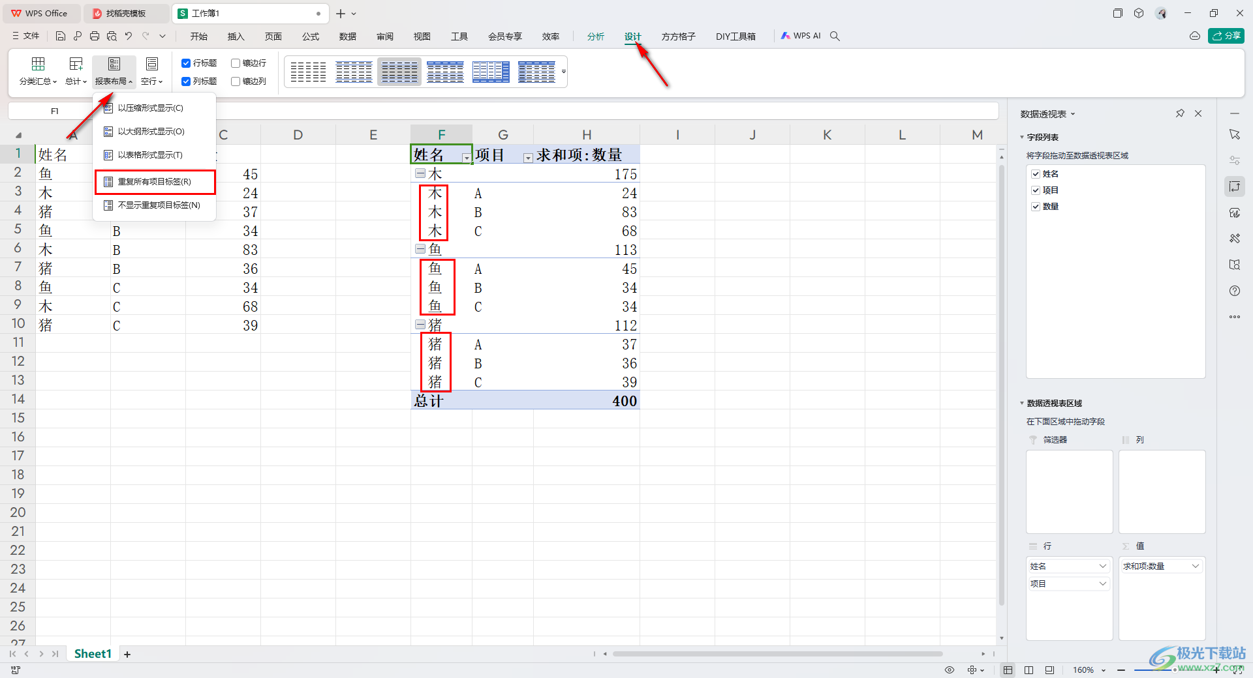The image size is (1253, 678).
Task: Switch to normal view status icon
Action: tap(1008, 670)
